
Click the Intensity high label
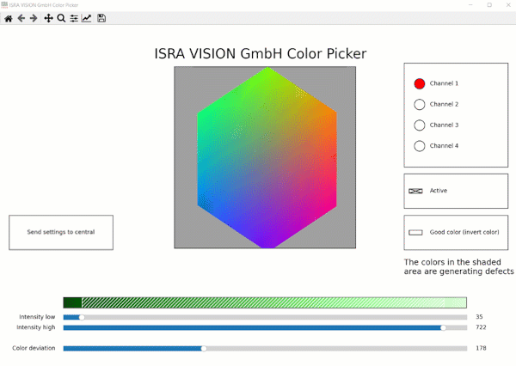pos(36,327)
